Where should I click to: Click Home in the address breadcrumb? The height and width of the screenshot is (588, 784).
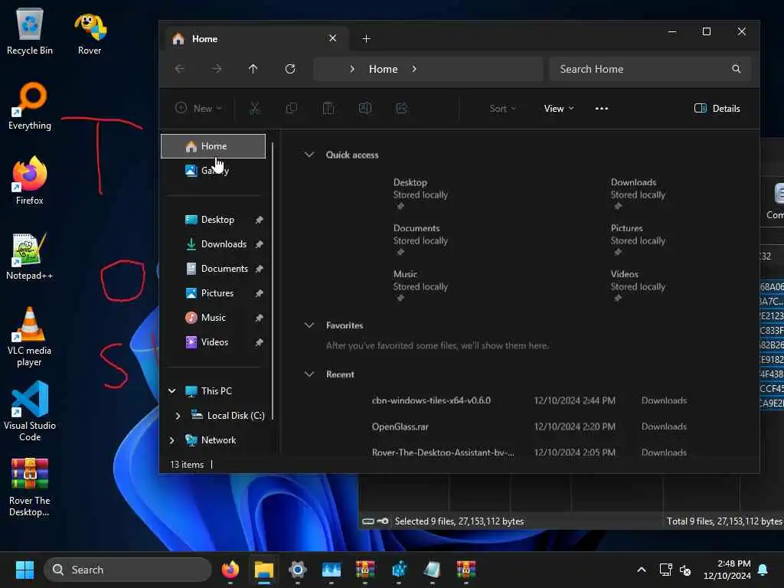click(383, 69)
